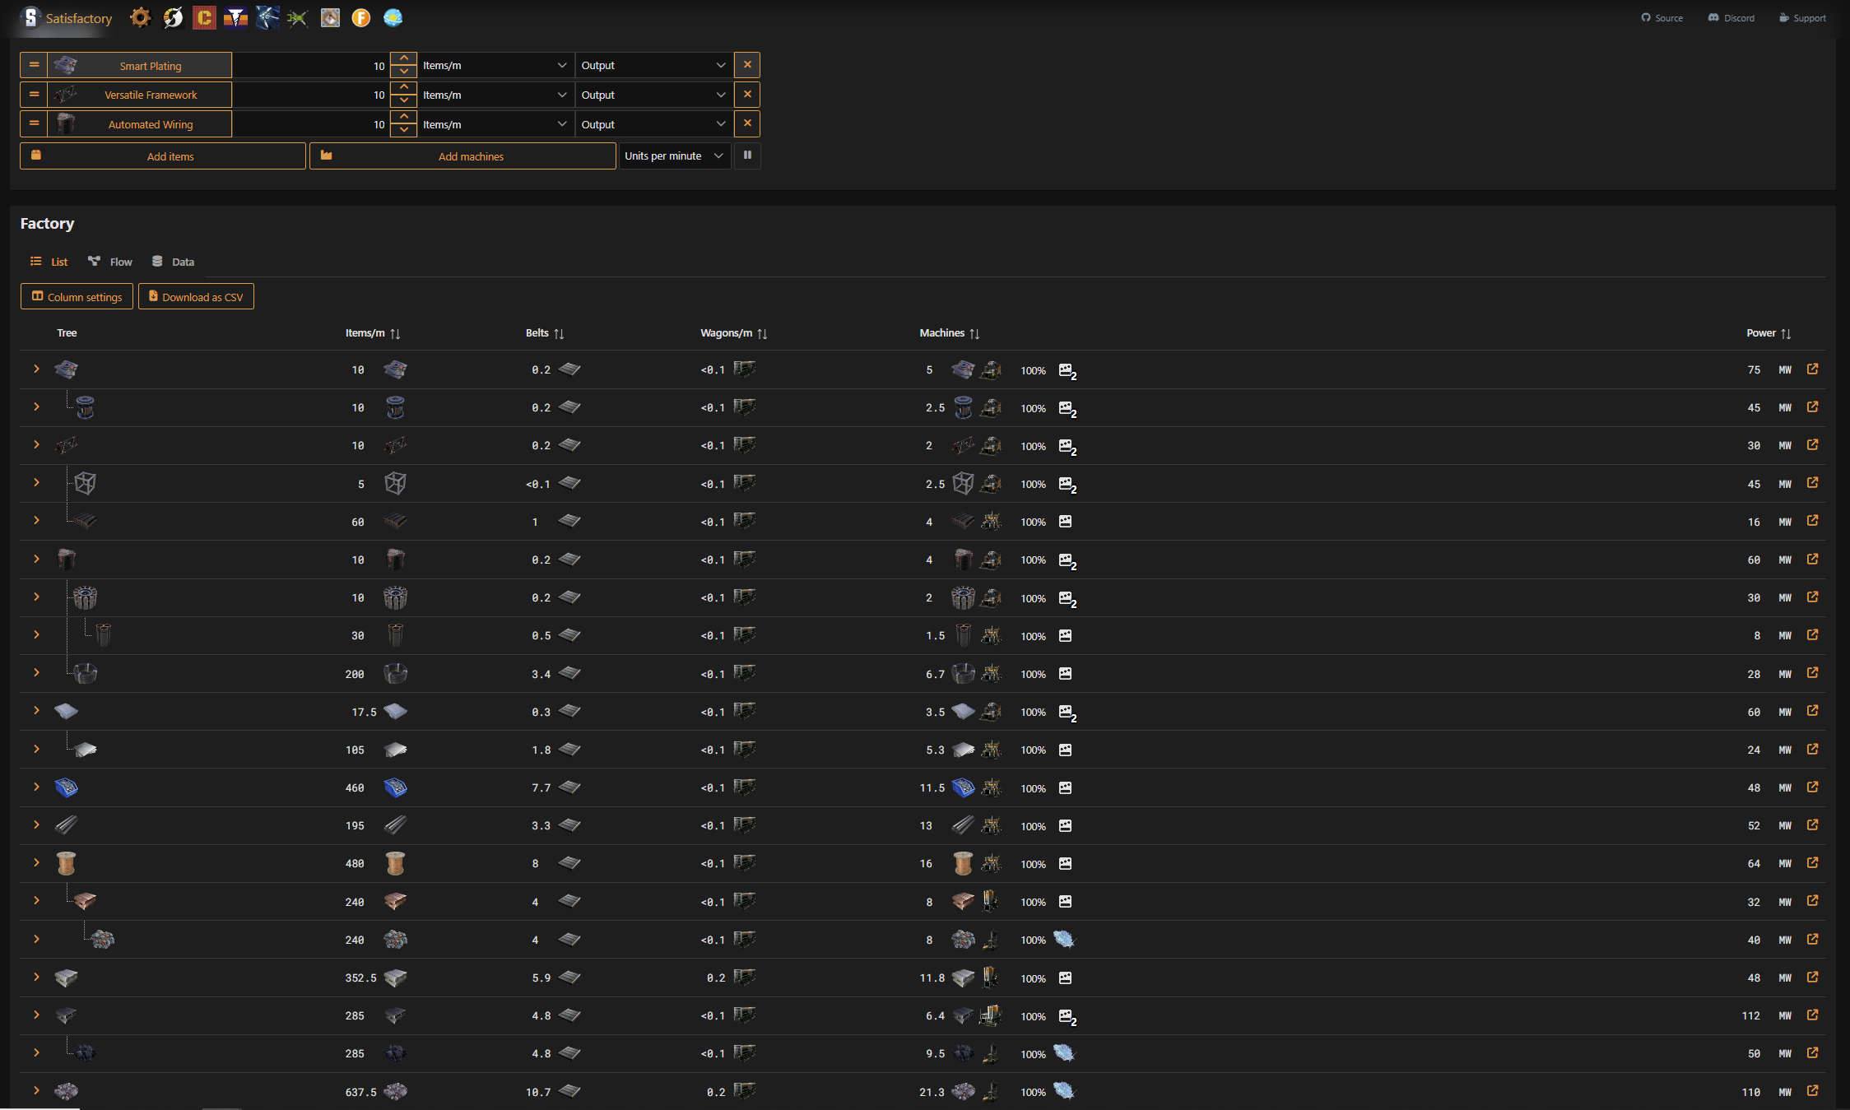Open Items/m unit dropdown for Automated Wiring
The image size is (1850, 1110).
(x=495, y=124)
